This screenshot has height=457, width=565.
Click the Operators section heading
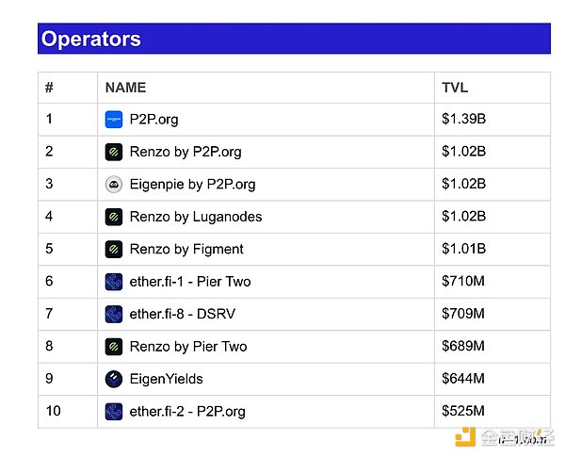click(90, 39)
